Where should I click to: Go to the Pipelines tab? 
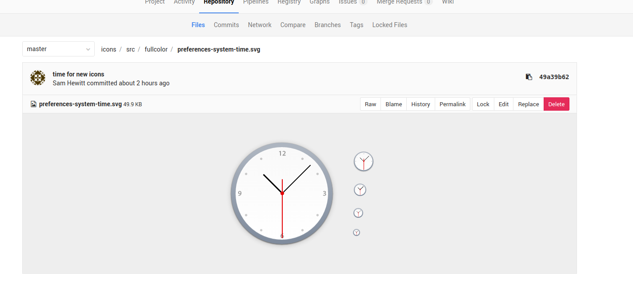click(x=256, y=2)
